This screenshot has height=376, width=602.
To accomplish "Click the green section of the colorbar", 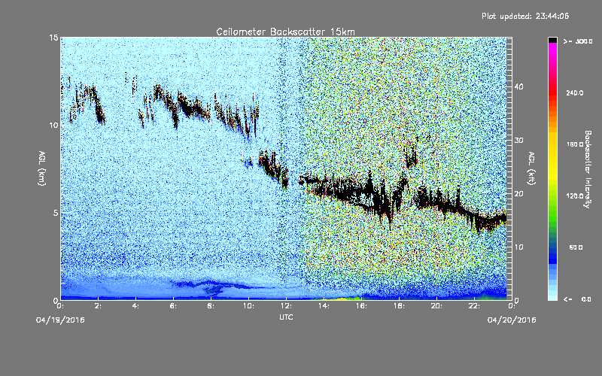I will click(x=552, y=215).
